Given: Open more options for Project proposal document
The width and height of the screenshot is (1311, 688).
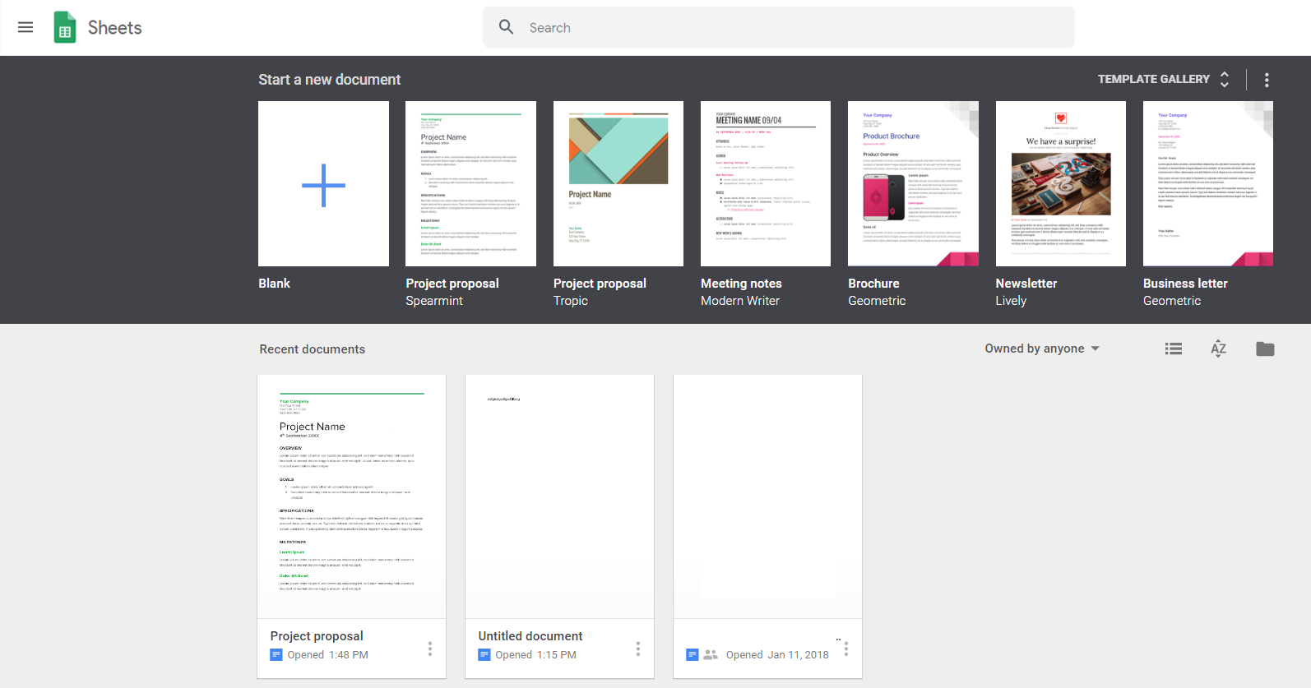Looking at the screenshot, I should coord(430,649).
